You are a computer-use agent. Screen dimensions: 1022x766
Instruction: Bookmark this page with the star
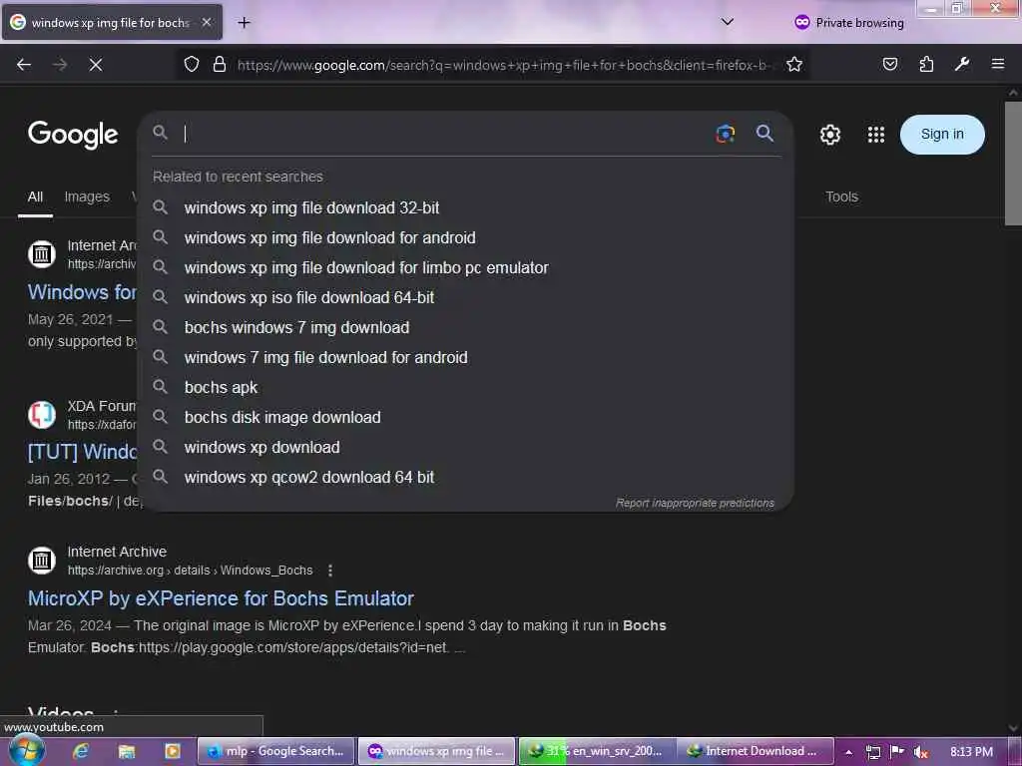point(793,65)
